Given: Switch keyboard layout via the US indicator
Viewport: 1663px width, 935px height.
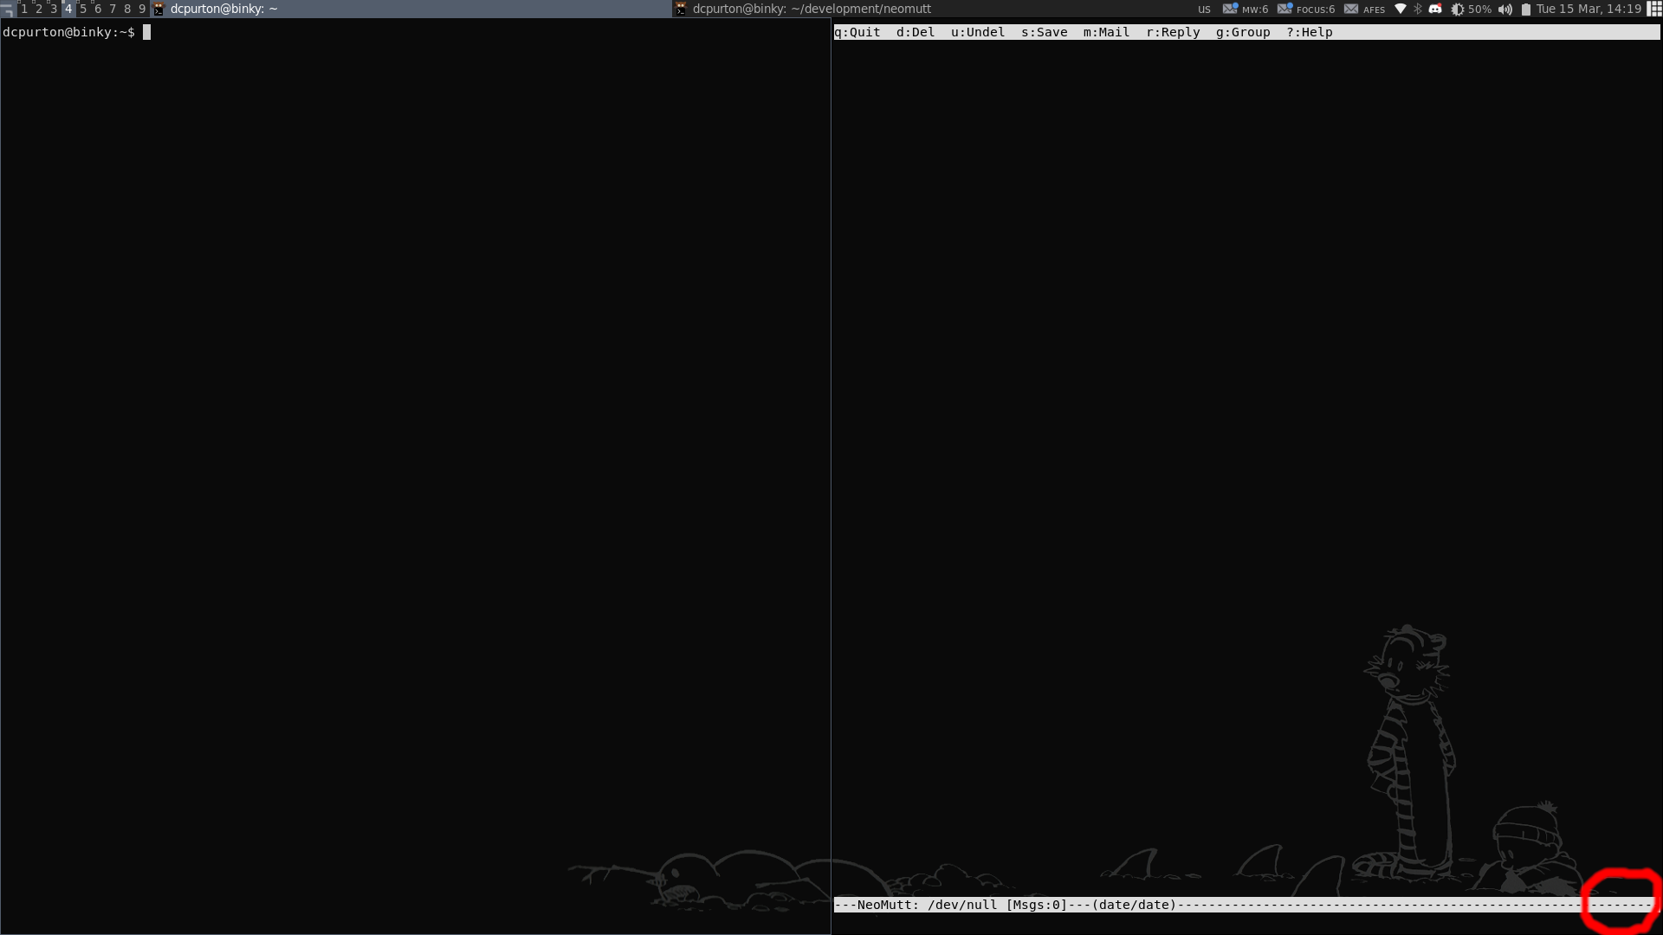Looking at the screenshot, I should (x=1203, y=9).
